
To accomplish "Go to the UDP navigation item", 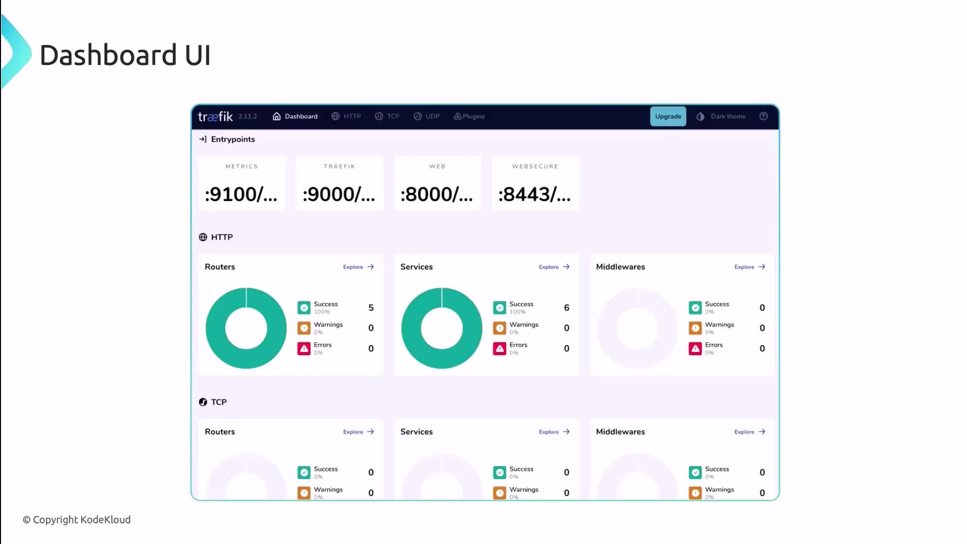I will tap(427, 116).
